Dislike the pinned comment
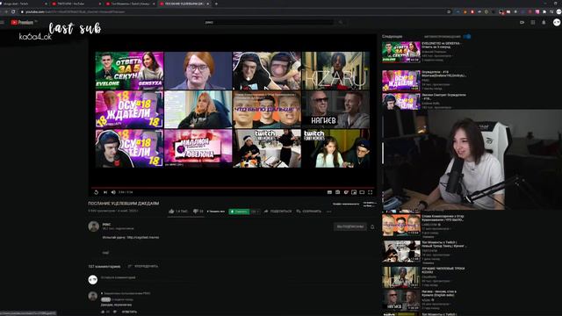This screenshot has height=316, width=562. point(115,312)
